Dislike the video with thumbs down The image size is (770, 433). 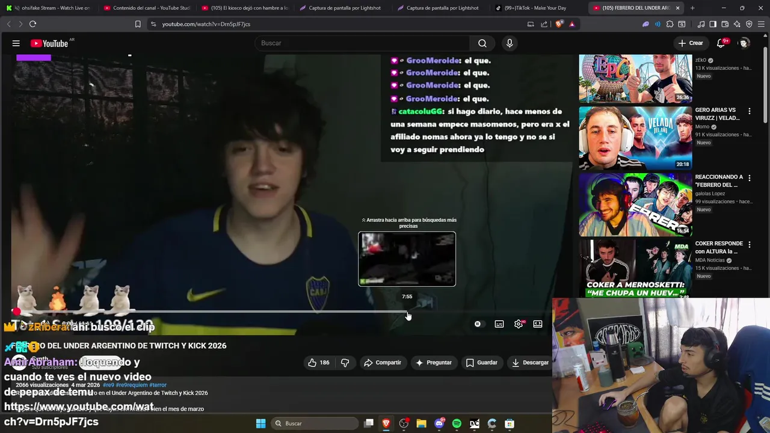tap(345, 363)
